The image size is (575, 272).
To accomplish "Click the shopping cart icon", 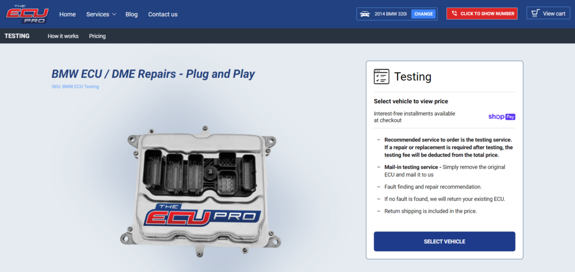I will pyautogui.click(x=535, y=13).
